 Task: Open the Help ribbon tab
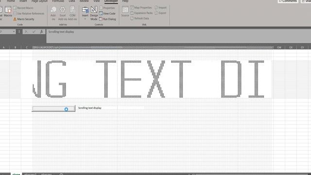125,1
